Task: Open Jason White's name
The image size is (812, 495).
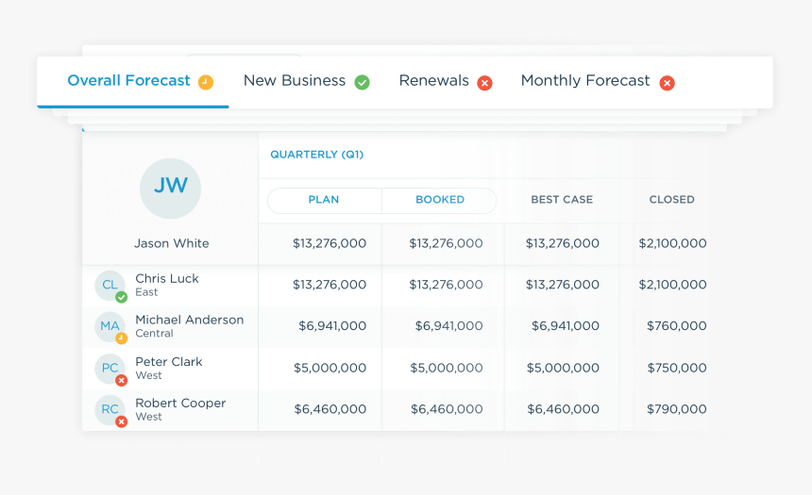Action: tap(172, 243)
